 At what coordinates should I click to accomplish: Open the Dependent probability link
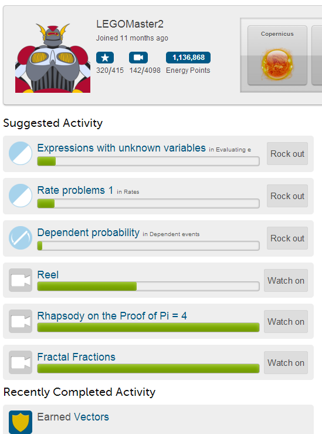89,233
